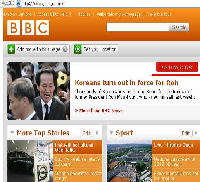This screenshot has width=200, height=182.
Task: Click the Search button
Action: (179, 27)
